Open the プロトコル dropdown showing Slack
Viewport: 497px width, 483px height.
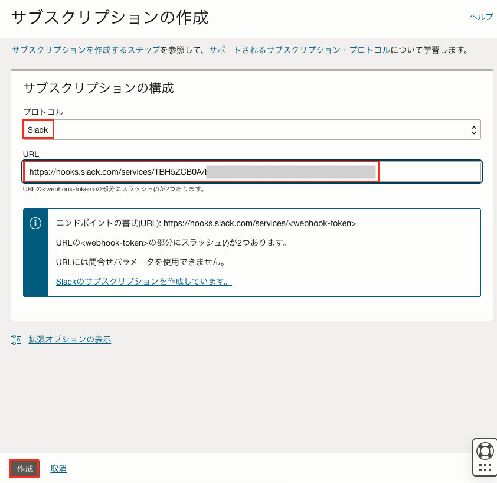tap(251, 130)
